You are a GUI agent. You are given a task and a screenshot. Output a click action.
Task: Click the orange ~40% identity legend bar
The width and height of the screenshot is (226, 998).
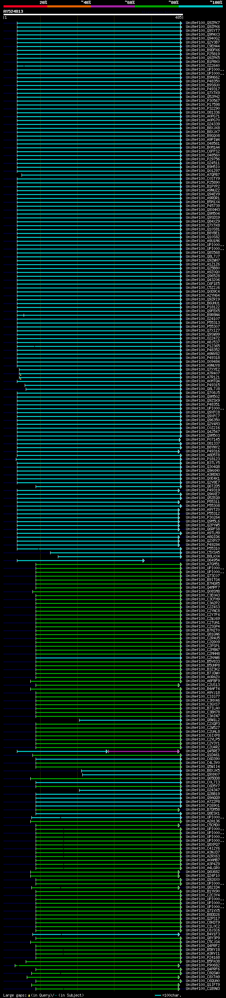tap(69, 6)
